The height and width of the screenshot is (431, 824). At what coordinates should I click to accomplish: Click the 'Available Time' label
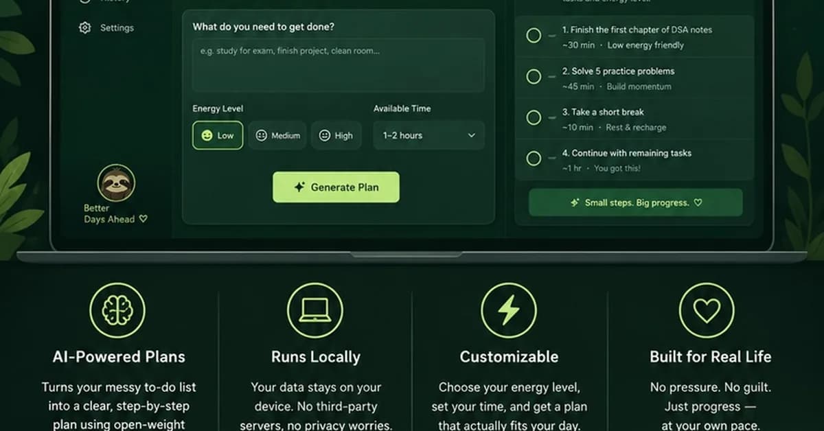402,108
